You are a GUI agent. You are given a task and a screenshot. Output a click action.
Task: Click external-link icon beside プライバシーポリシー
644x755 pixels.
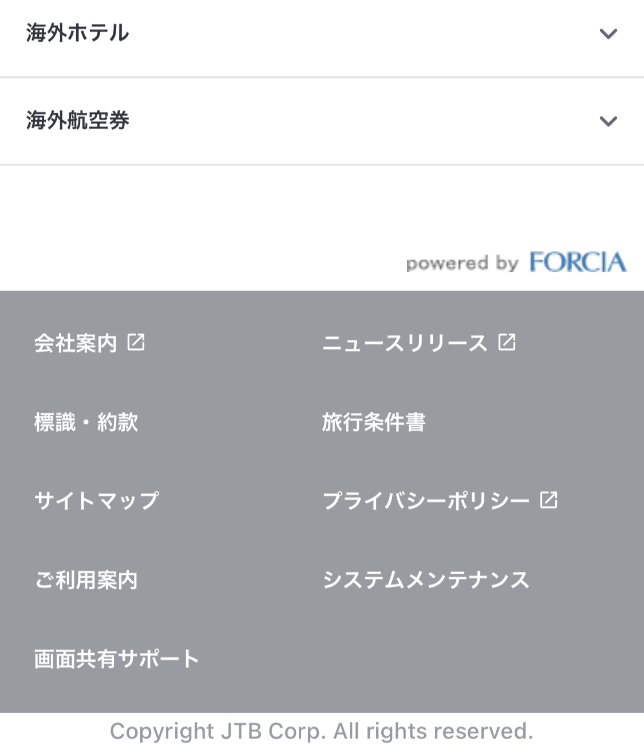(x=549, y=500)
